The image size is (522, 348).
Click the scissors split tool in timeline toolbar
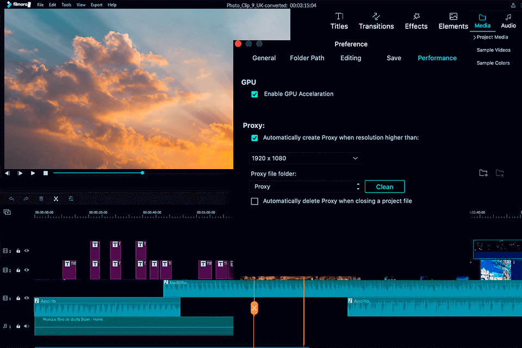pyautogui.click(x=55, y=199)
